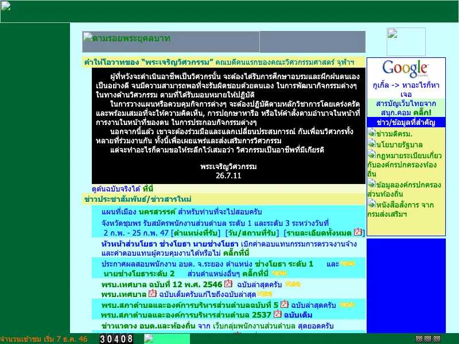Click the arrow icon beside หนังสือสั่งการ

(x=372, y=204)
